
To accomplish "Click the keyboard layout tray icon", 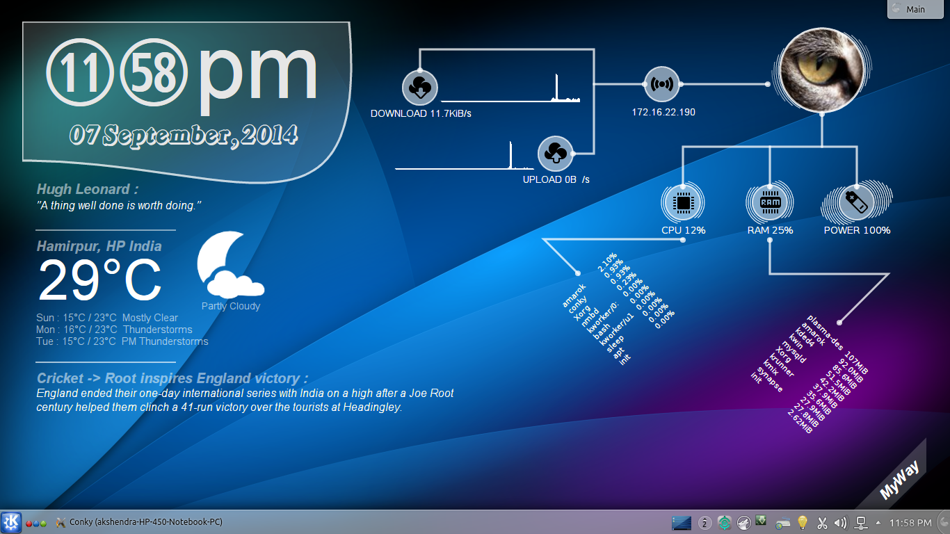I will tap(783, 523).
